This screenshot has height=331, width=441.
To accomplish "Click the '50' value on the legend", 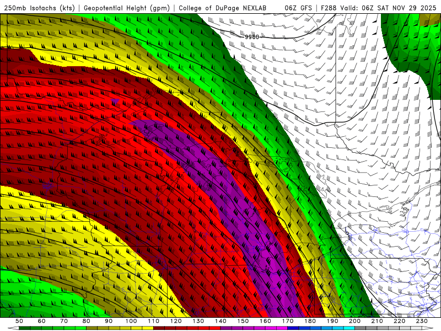I will point(19,321).
